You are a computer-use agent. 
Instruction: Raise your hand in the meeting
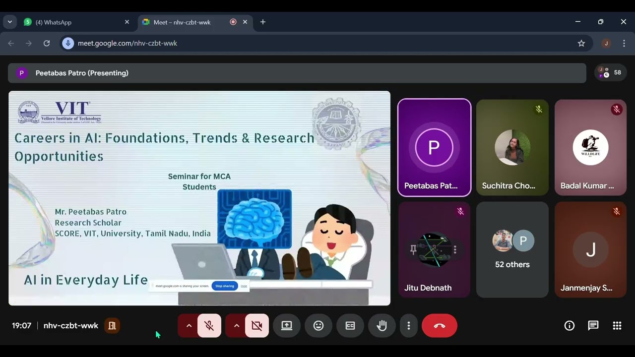[x=382, y=326]
